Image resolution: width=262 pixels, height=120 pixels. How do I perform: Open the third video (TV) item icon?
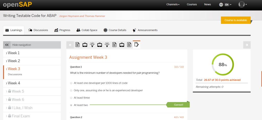click(122, 45)
